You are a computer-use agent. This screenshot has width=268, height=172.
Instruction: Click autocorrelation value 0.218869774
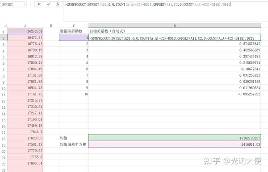pyautogui.click(x=175, y=63)
